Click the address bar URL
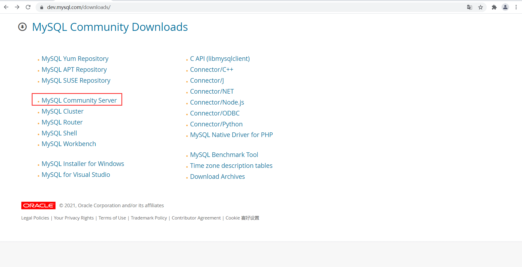Screen dimensions: 522x267 click(x=79, y=7)
